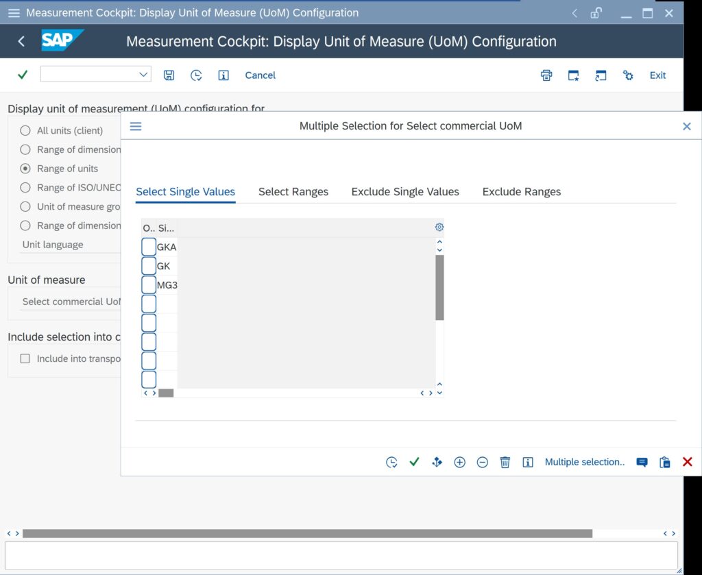The height and width of the screenshot is (575, 702).
Task: Delete entire selection with trash icon
Action: coord(505,462)
